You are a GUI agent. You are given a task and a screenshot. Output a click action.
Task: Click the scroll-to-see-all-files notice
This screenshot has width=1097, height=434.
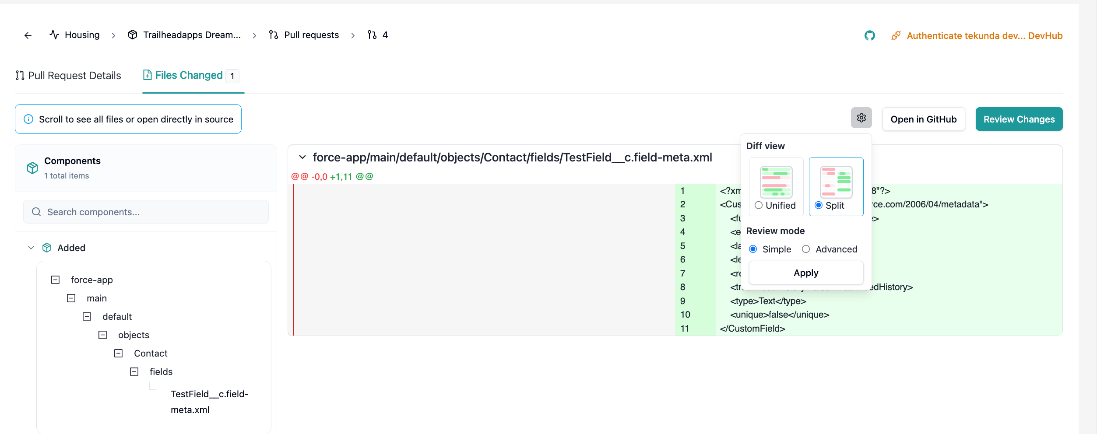(128, 119)
